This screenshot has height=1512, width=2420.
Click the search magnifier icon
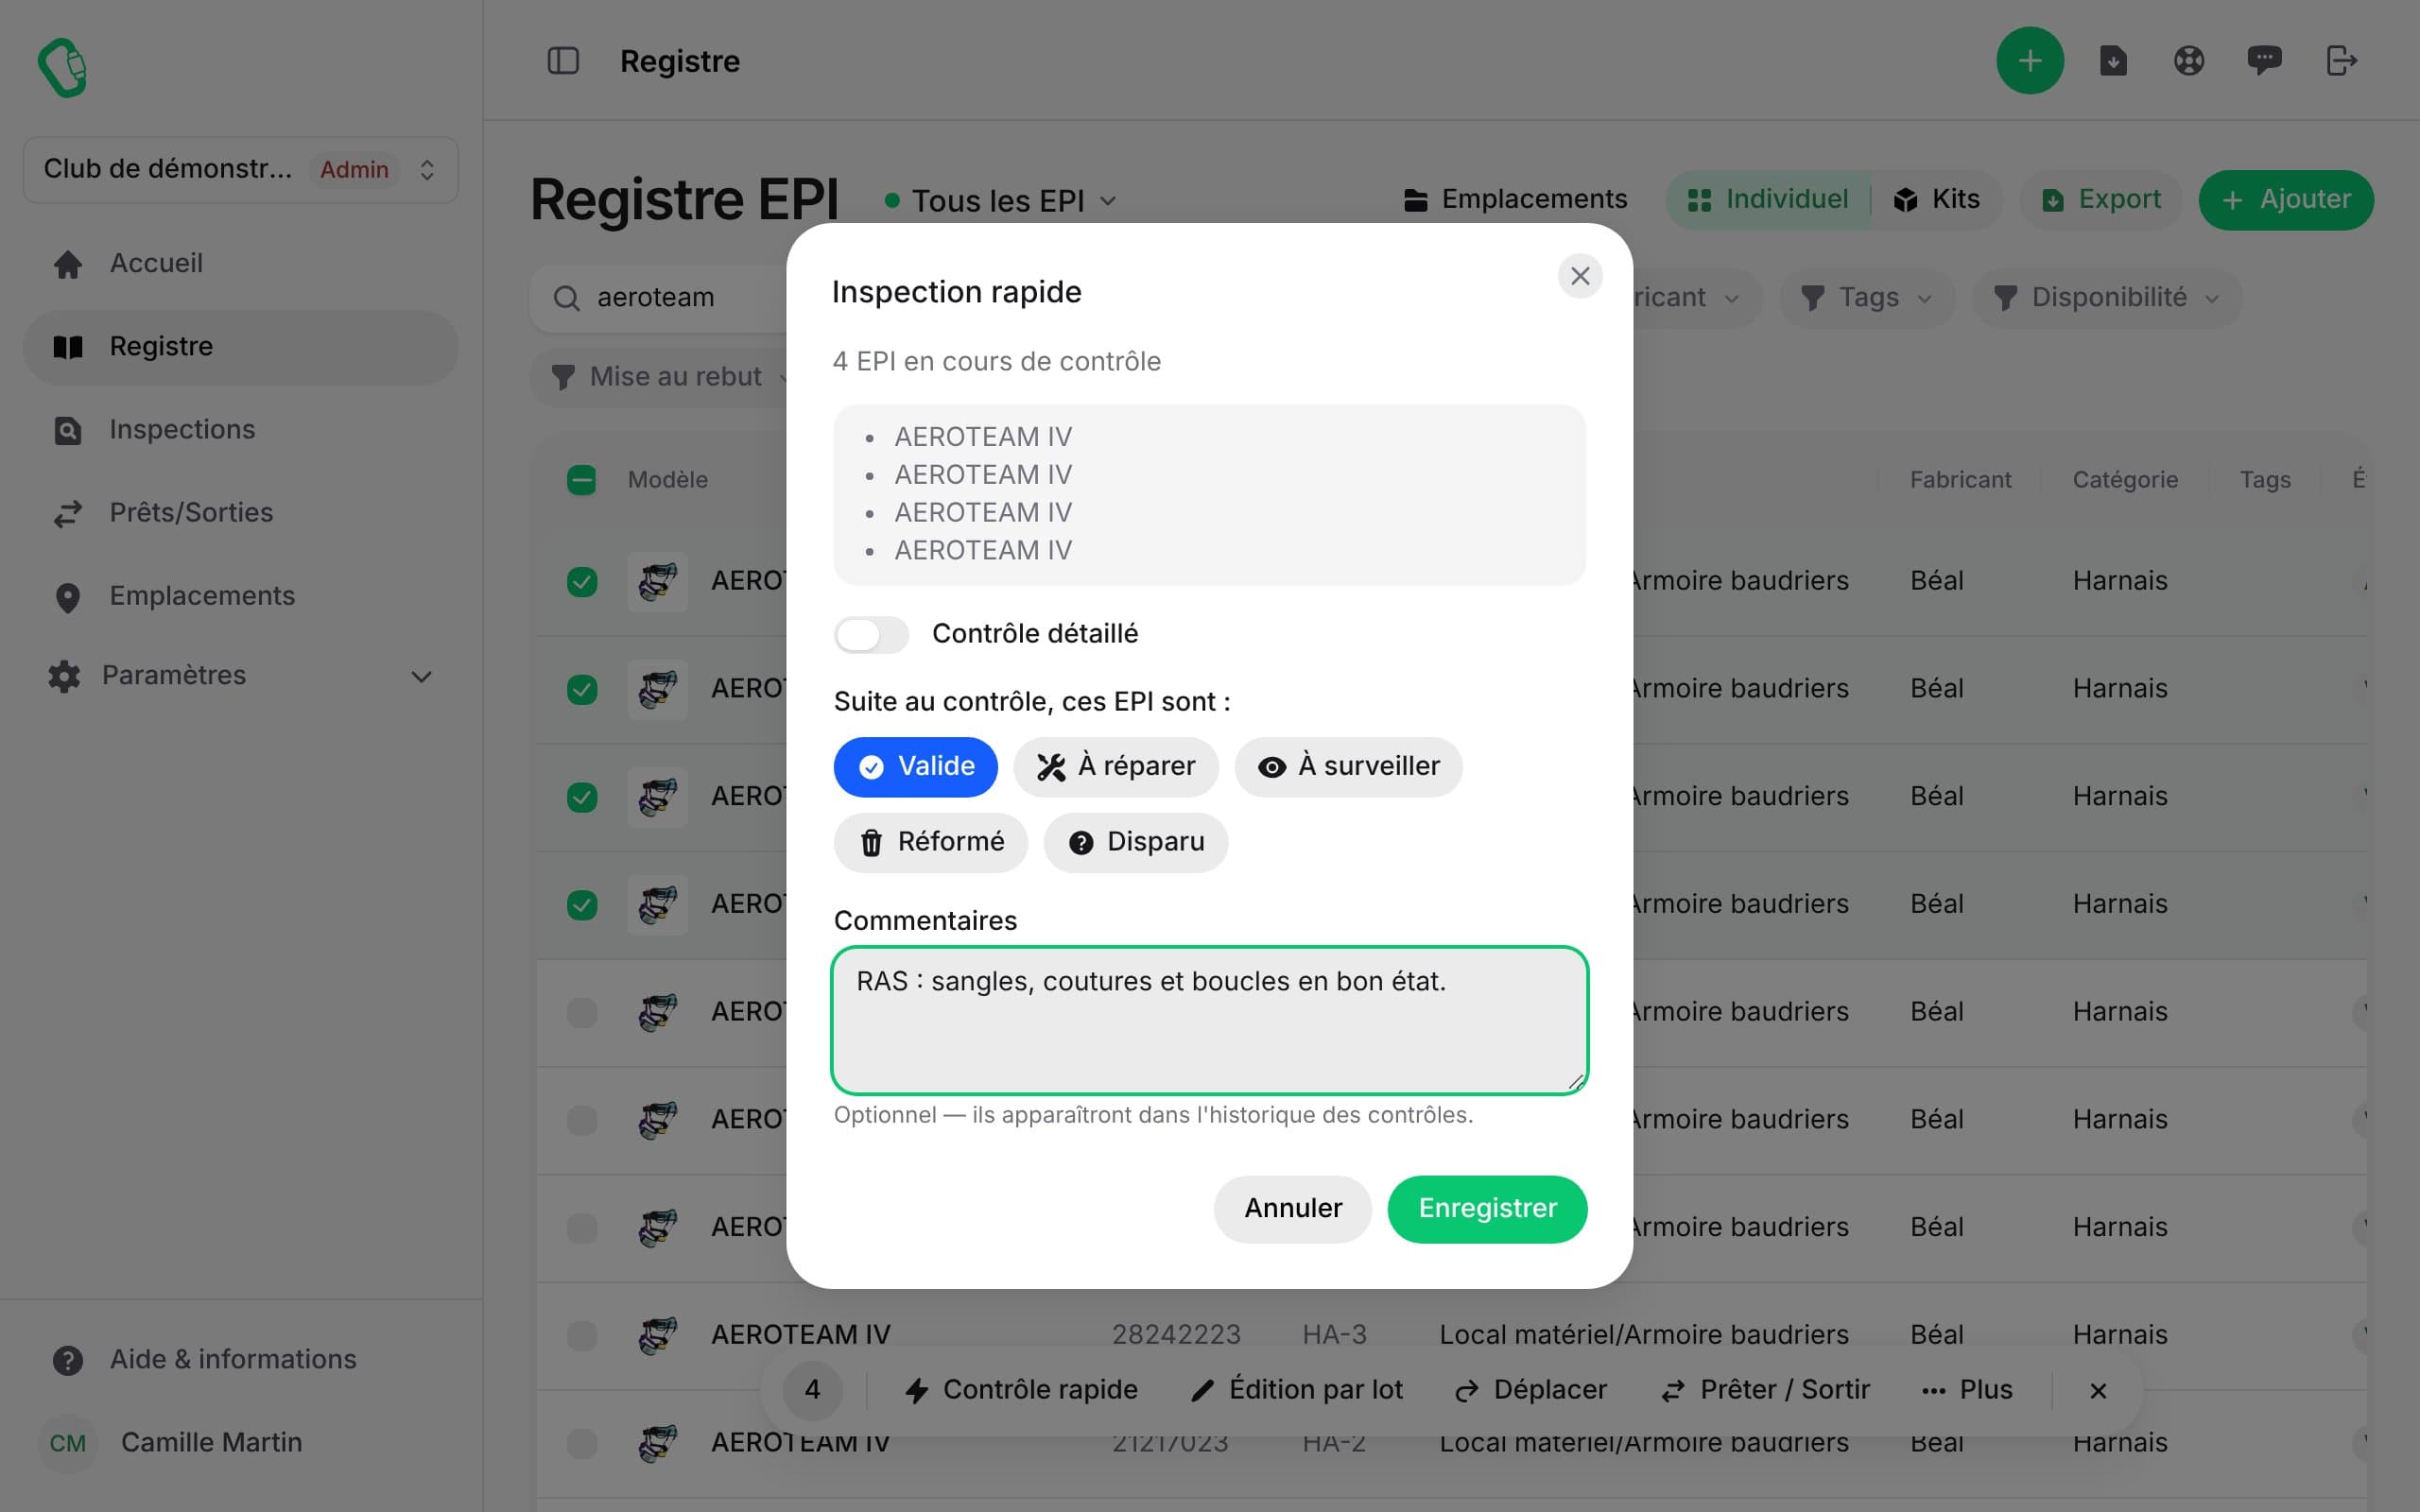(x=566, y=298)
